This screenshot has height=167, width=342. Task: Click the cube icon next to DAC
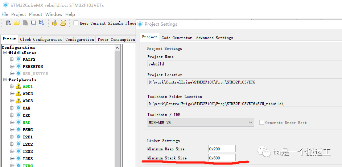tap(18, 123)
